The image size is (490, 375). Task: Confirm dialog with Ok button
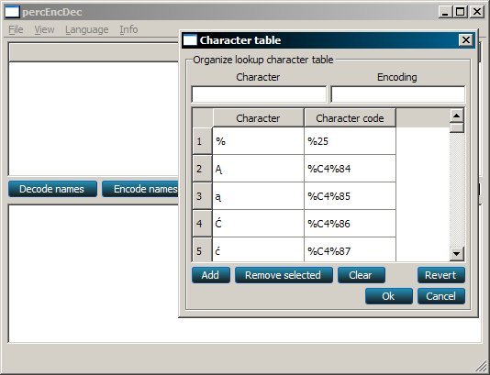388,296
